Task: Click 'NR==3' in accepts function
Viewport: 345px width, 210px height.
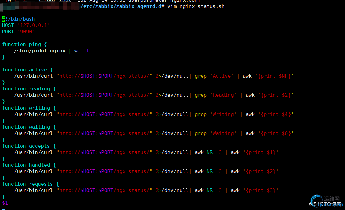Action: [214, 153]
